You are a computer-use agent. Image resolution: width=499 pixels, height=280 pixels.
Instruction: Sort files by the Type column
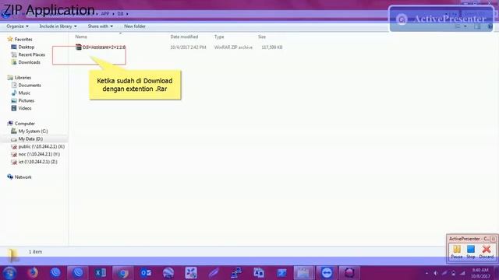[x=219, y=37]
